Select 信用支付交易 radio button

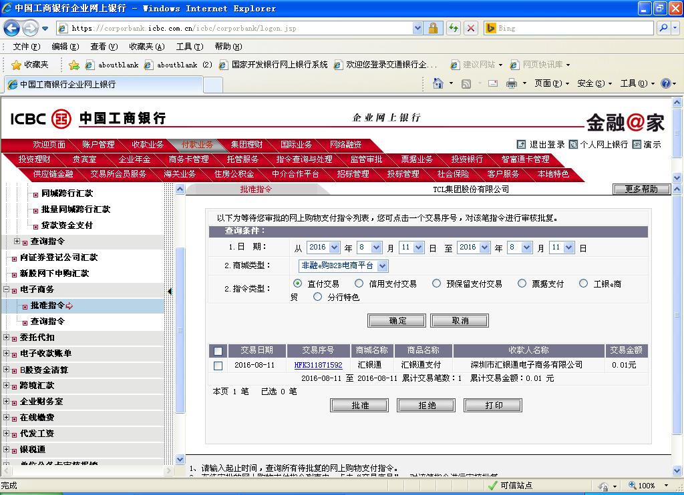coord(359,284)
